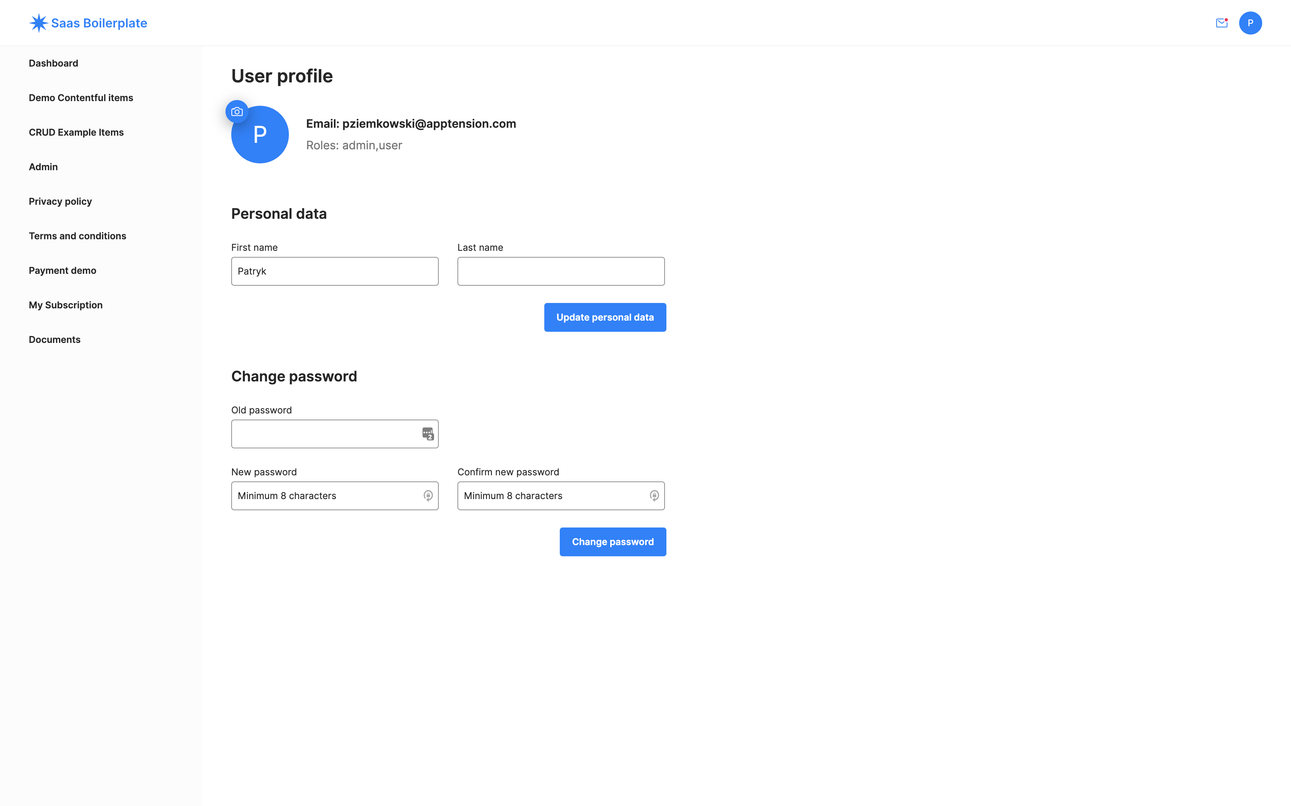
Task: Open the Dashboard page
Action: click(x=53, y=63)
